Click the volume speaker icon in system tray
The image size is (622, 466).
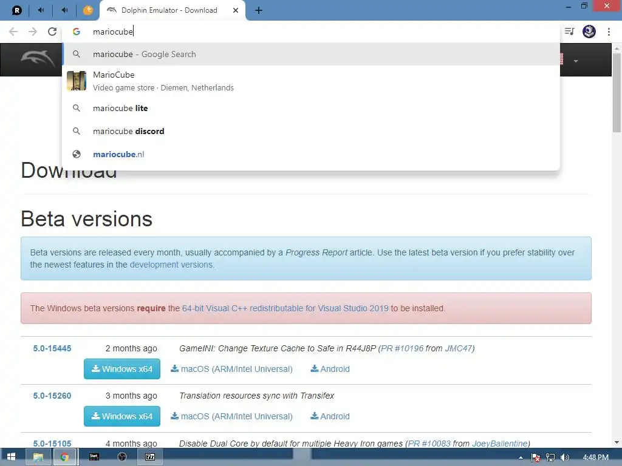tap(564, 458)
